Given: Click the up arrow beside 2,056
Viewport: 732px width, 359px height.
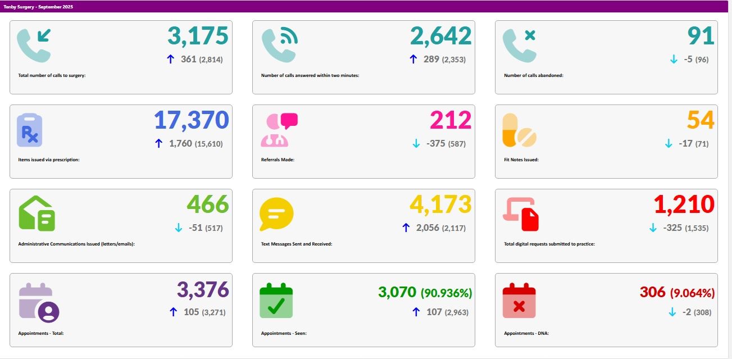Looking at the screenshot, I should [406, 228].
